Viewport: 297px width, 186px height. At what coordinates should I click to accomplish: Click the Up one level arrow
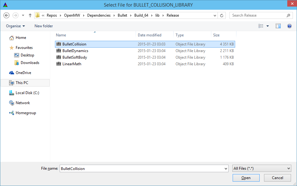[30, 15]
